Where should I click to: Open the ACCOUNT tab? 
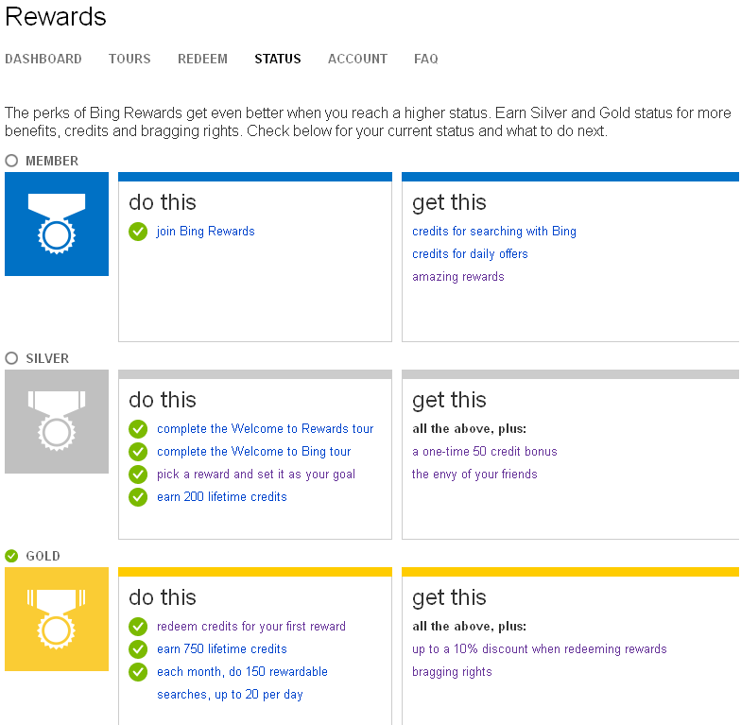pyautogui.click(x=357, y=59)
